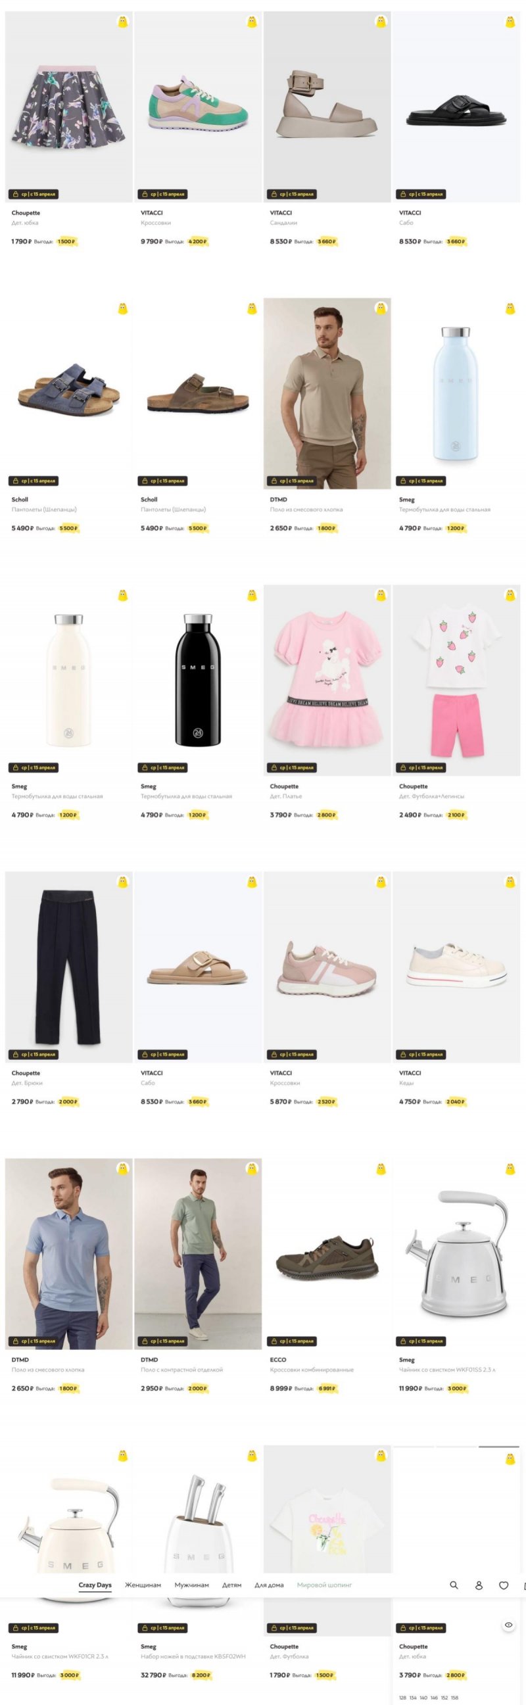Screen dimensions: 526x1705
Task: Click yellow mascot badge on Smeg silver kettle
Action: coord(510,1169)
